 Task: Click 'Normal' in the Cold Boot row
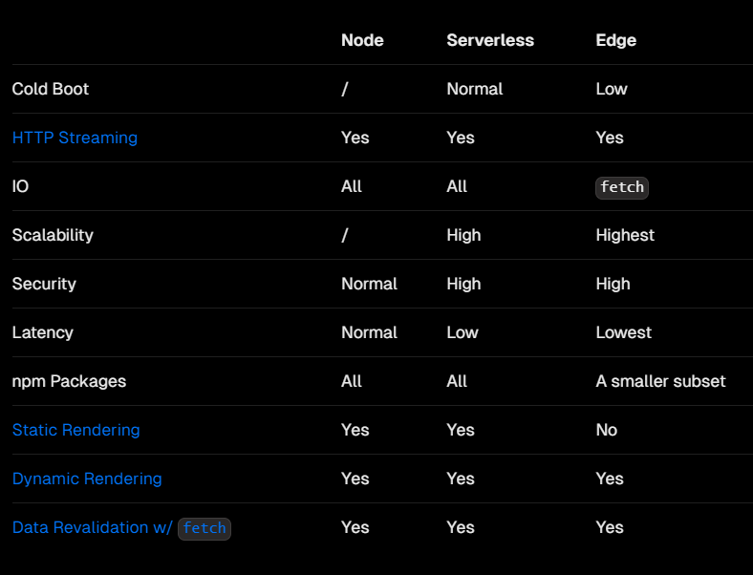(475, 89)
